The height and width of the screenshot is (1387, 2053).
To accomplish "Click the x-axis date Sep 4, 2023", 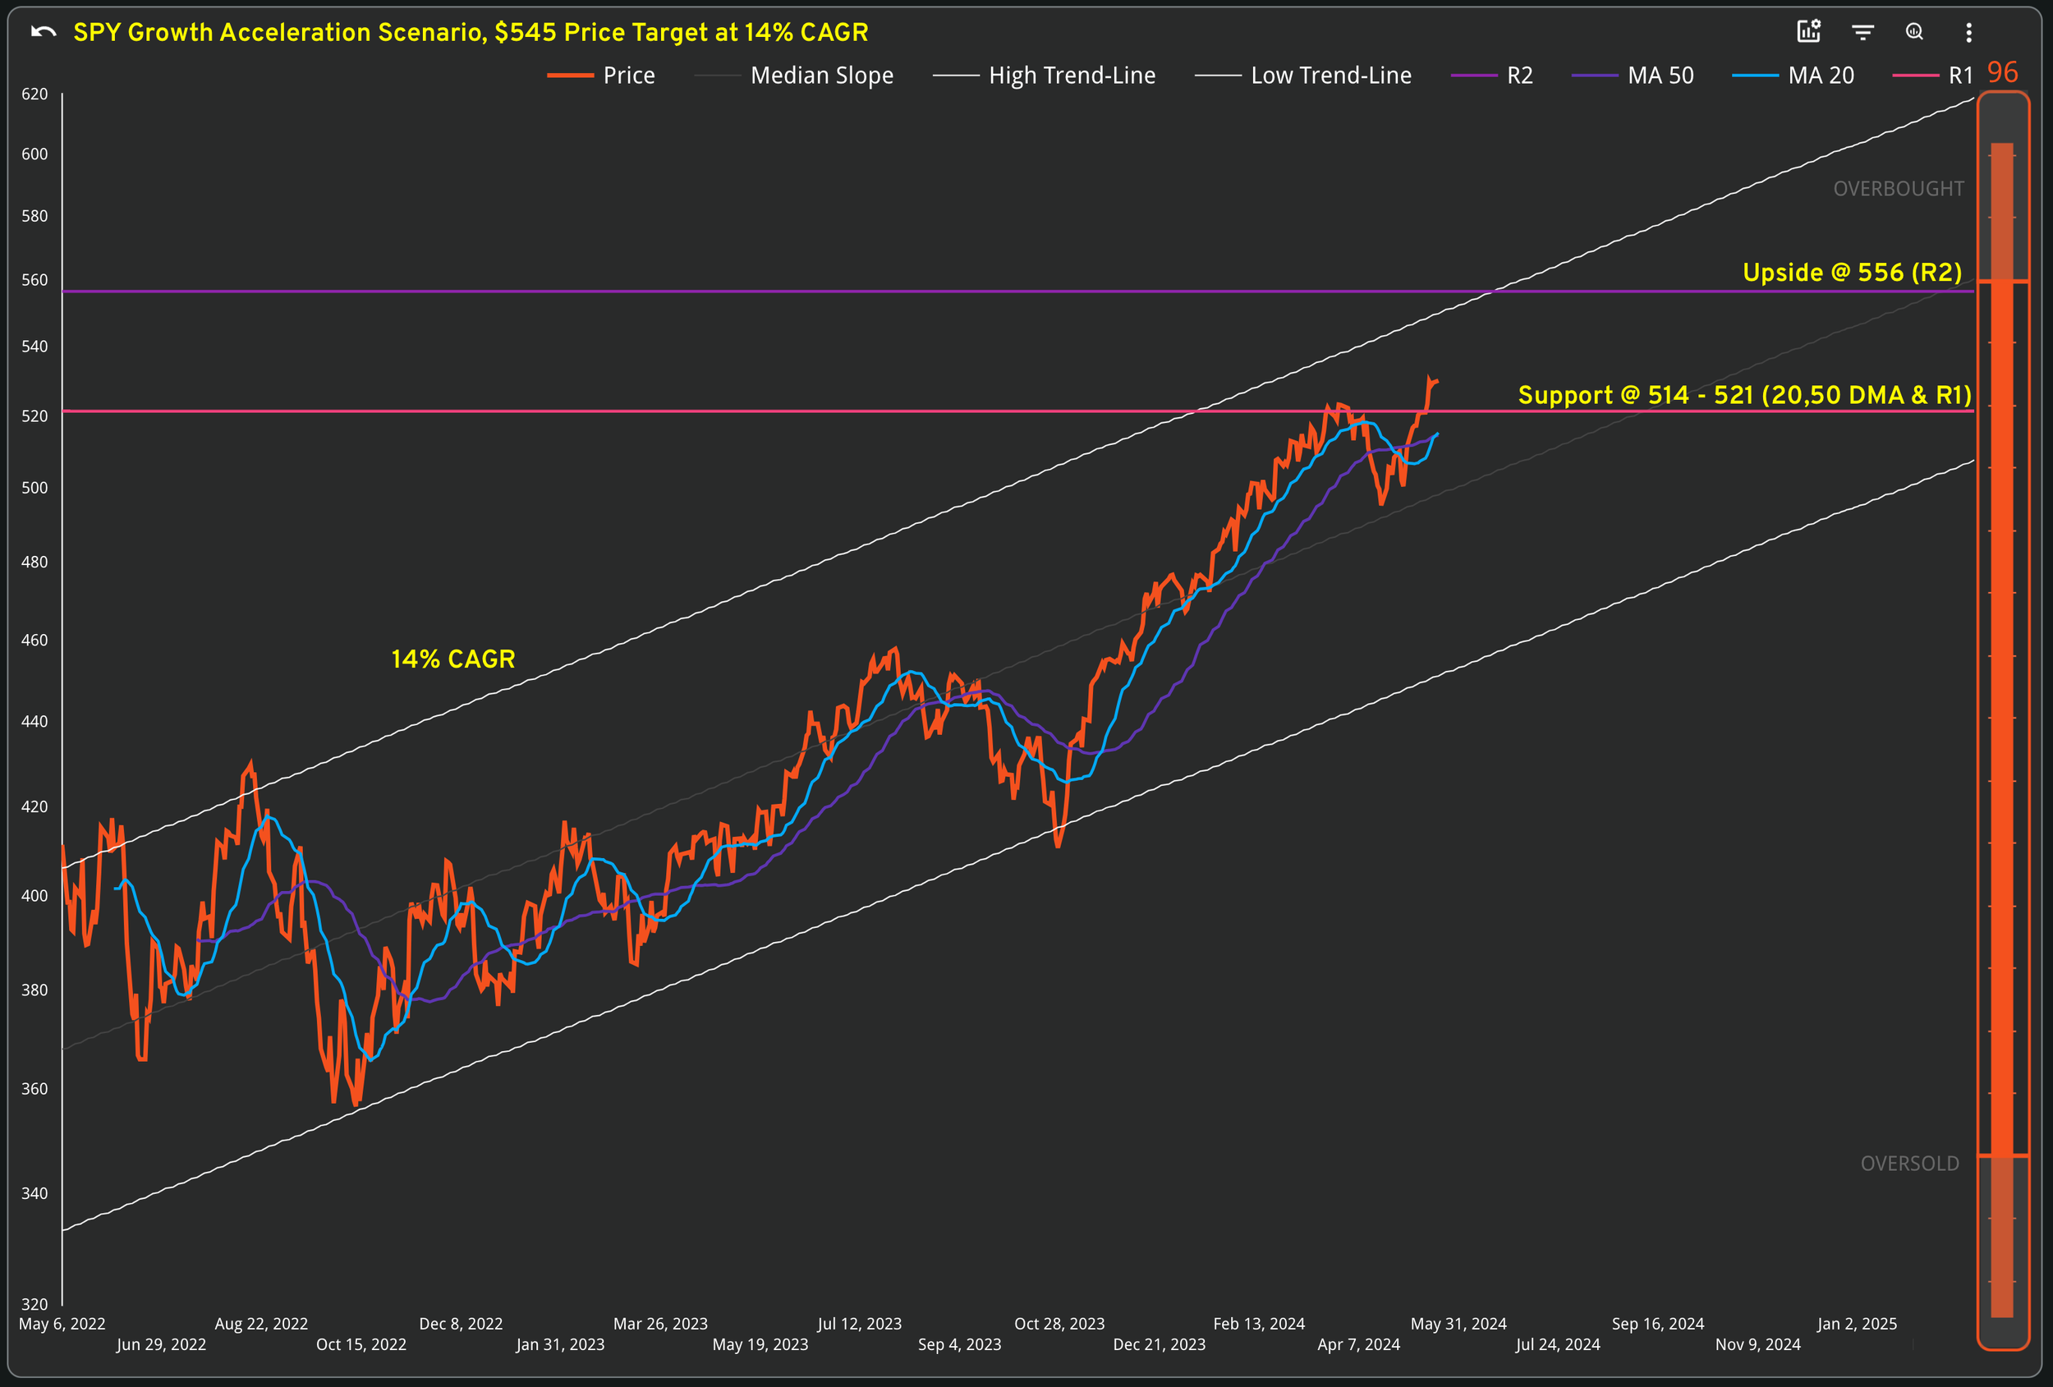I will (x=959, y=1344).
